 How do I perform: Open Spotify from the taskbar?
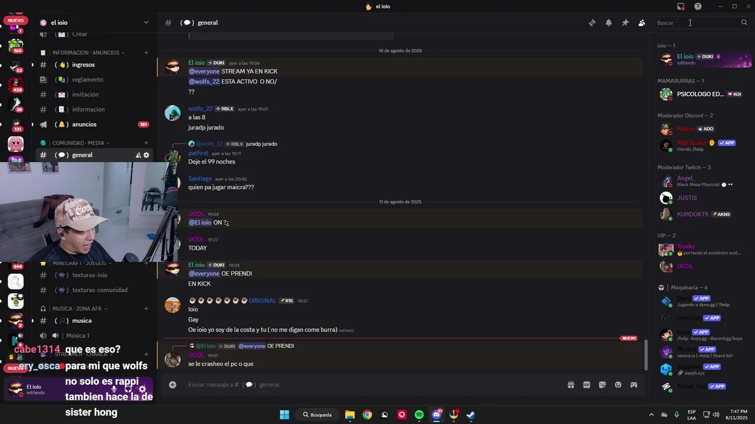[x=419, y=415]
